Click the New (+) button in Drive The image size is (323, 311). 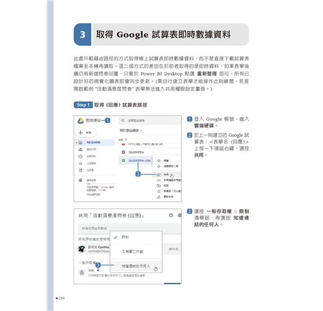coord(86,132)
